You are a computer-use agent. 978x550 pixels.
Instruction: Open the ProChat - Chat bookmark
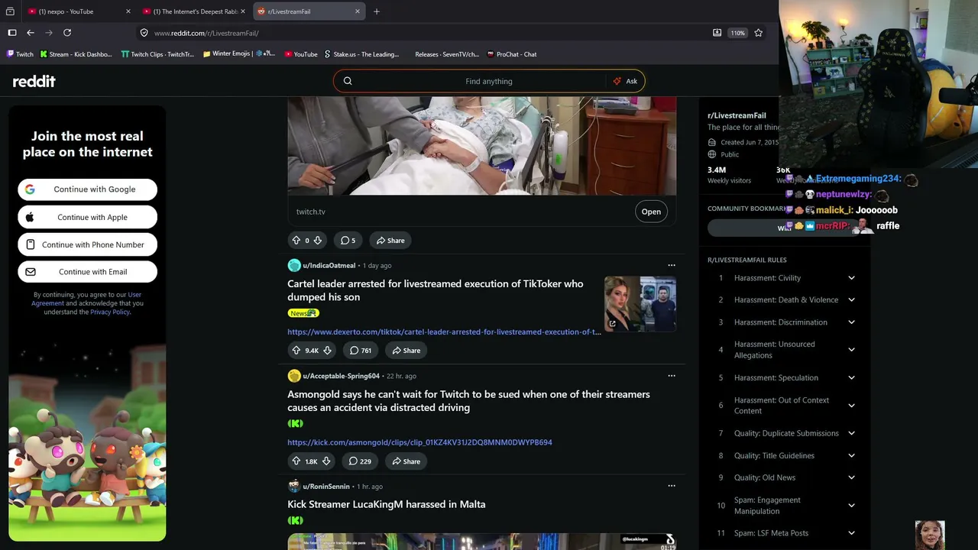(512, 54)
